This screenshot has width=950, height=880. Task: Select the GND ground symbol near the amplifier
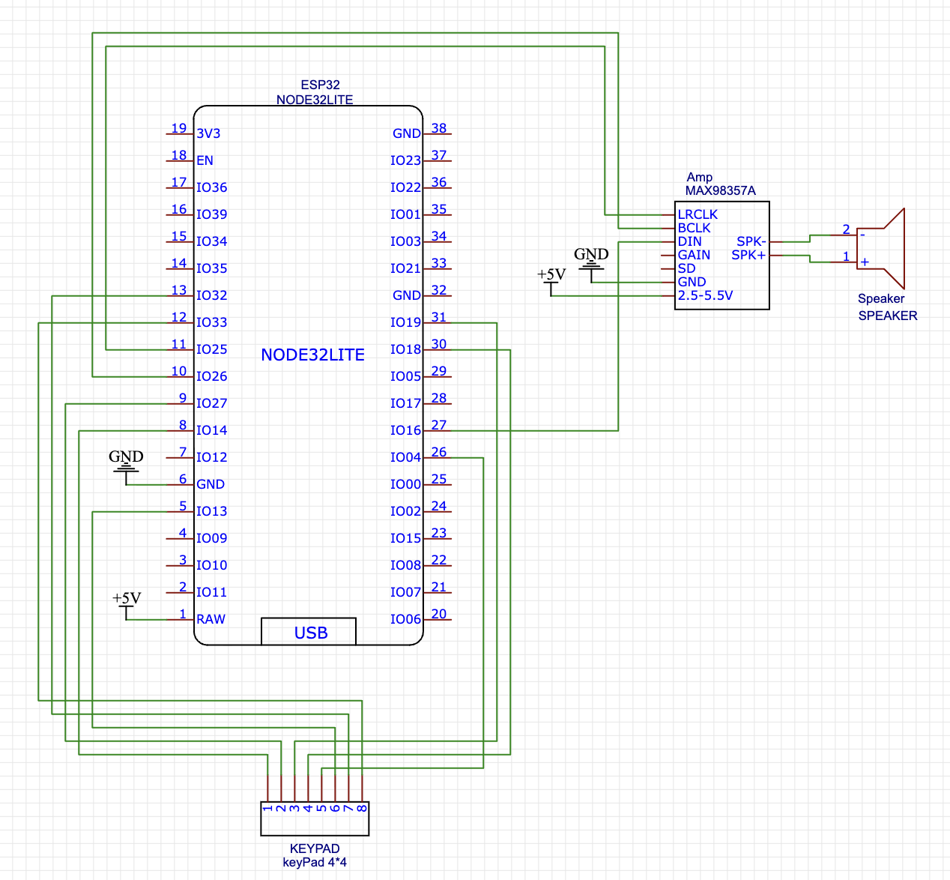point(591,262)
